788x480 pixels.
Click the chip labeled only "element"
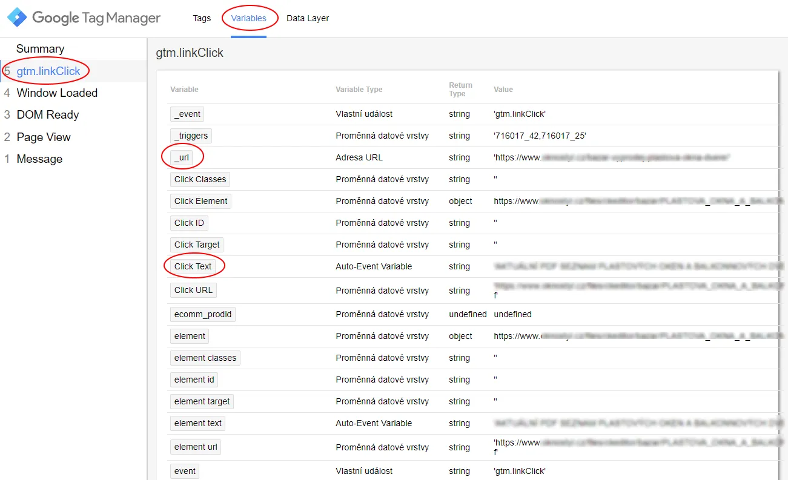[x=190, y=336]
